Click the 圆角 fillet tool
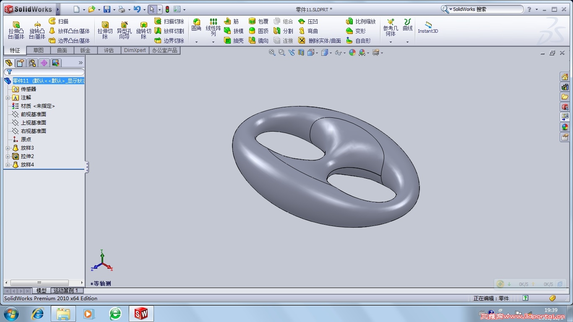 (x=196, y=25)
